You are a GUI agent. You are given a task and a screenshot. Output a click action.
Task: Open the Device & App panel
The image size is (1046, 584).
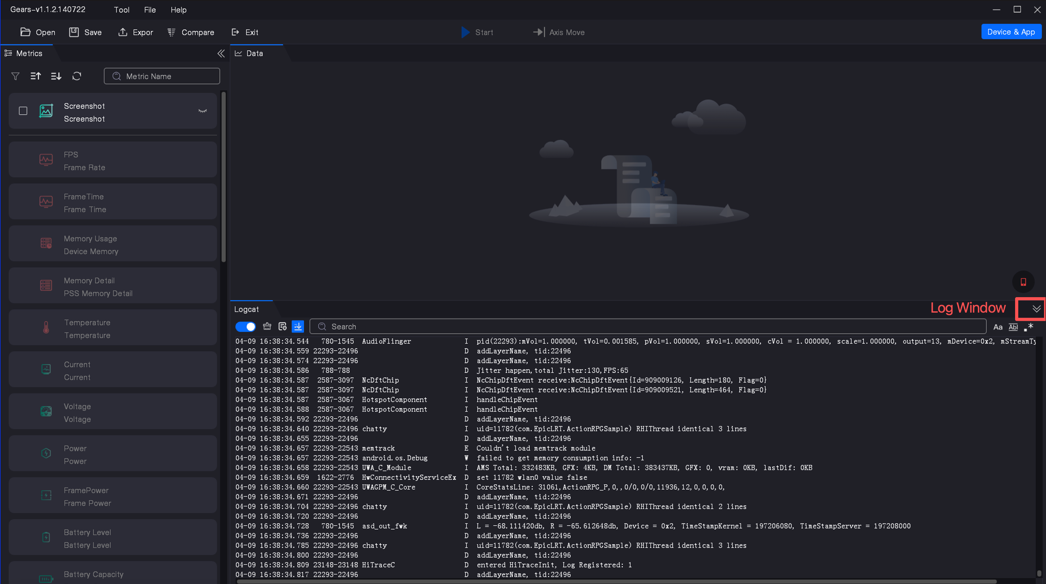click(x=1011, y=32)
